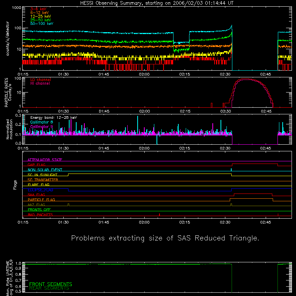This screenshot has width=296, height=296.
Task: Click the 0.7 tick on livetime axis
Action: [x=18, y=280]
